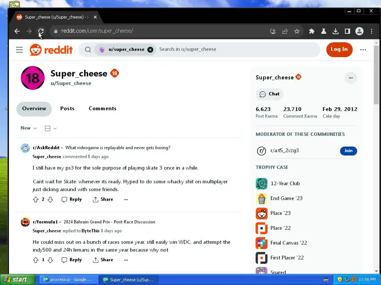Click the Reddit logo to go home
This screenshot has width=381, height=285.
(x=51, y=50)
